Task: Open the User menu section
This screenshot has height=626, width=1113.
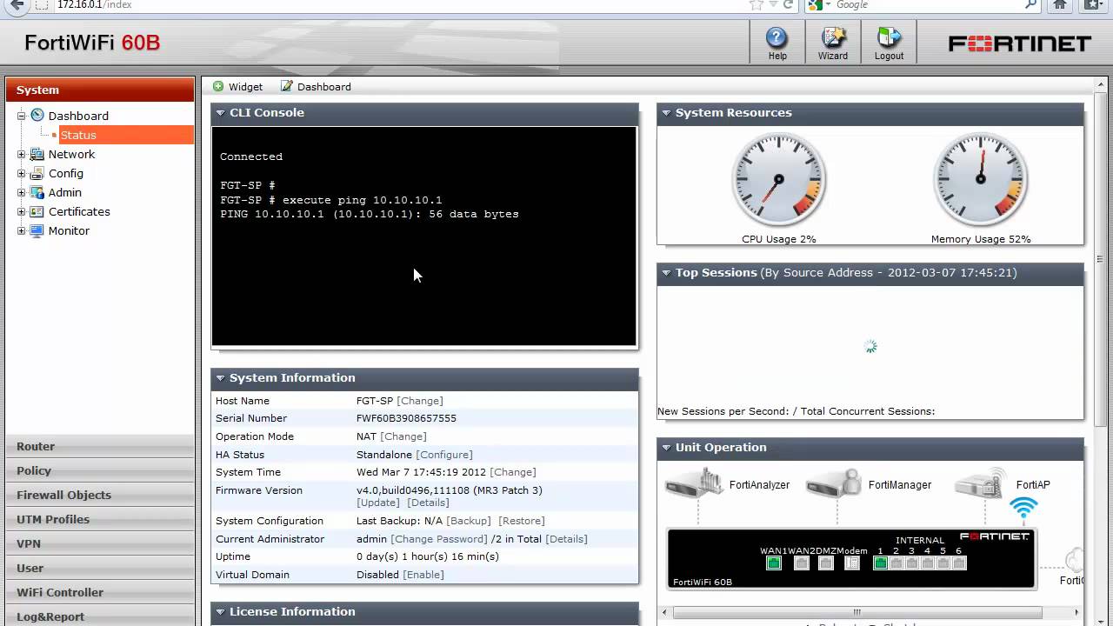Action: (x=100, y=568)
